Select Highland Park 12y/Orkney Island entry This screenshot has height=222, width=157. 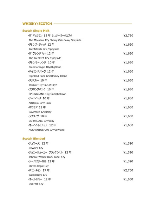48,76
